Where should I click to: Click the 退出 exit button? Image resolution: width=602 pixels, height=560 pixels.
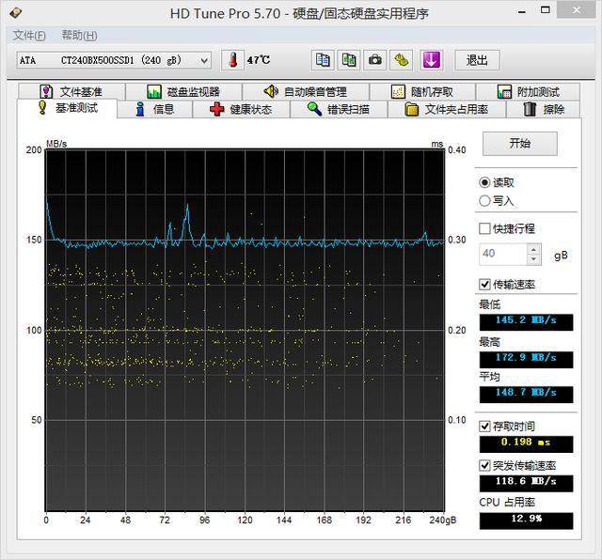477,60
